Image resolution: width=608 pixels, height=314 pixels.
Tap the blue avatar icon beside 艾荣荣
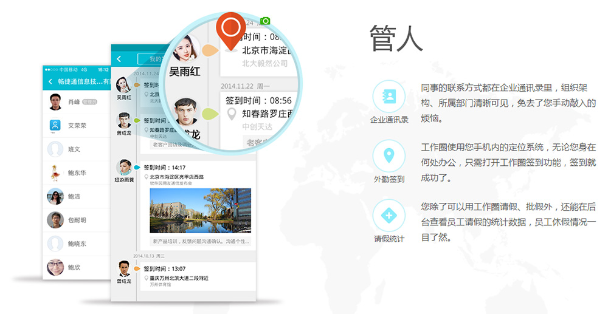(55, 126)
